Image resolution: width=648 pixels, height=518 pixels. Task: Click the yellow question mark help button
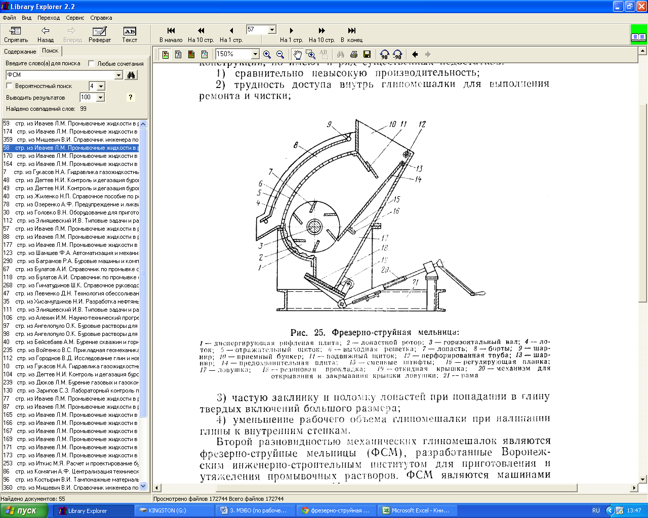point(131,98)
